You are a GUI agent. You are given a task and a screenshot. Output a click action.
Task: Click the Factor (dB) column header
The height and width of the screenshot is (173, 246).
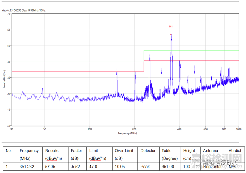click(x=76, y=154)
